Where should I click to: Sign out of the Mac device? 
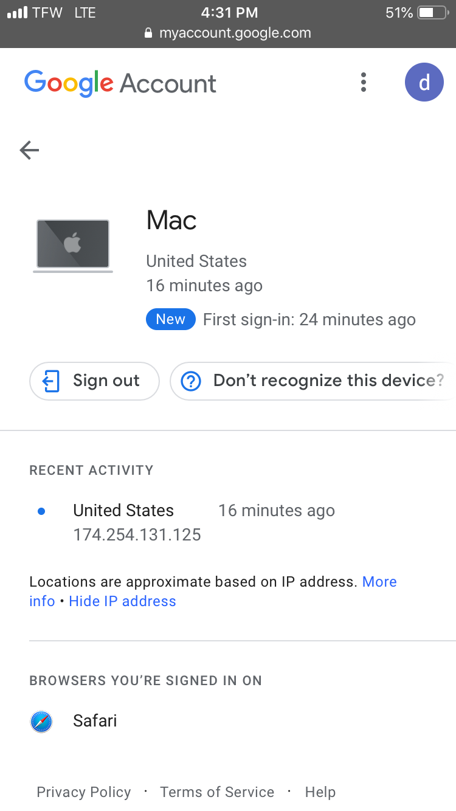point(94,381)
